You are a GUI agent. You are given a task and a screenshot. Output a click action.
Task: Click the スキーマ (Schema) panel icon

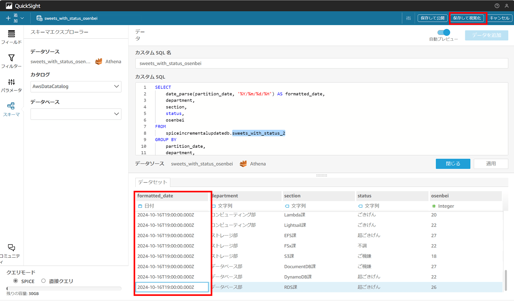(x=11, y=108)
